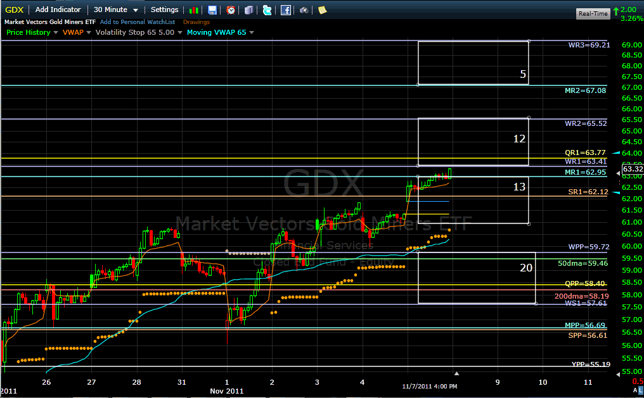The width and height of the screenshot is (644, 398).
Task: Click the SPP=56.61 pivot label
Action: tap(588, 335)
